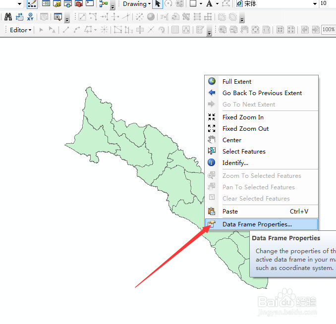Click the Rotate element icon
This screenshot has height=324, width=336.
coord(162,30)
